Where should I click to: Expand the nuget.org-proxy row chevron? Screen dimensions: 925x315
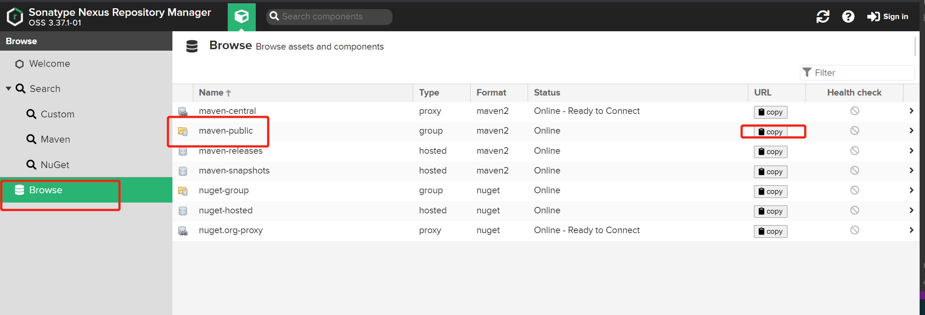click(x=911, y=230)
